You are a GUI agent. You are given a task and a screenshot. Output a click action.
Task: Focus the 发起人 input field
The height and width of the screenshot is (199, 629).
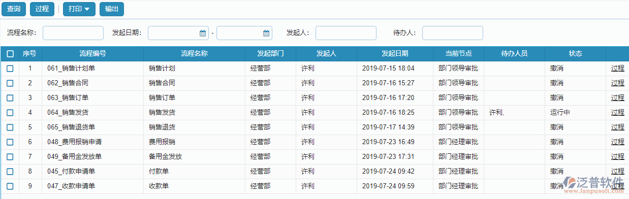346,33
